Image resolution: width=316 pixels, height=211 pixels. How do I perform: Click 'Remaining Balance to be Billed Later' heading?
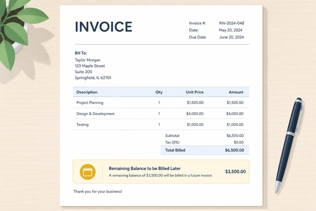pos(145,169)
